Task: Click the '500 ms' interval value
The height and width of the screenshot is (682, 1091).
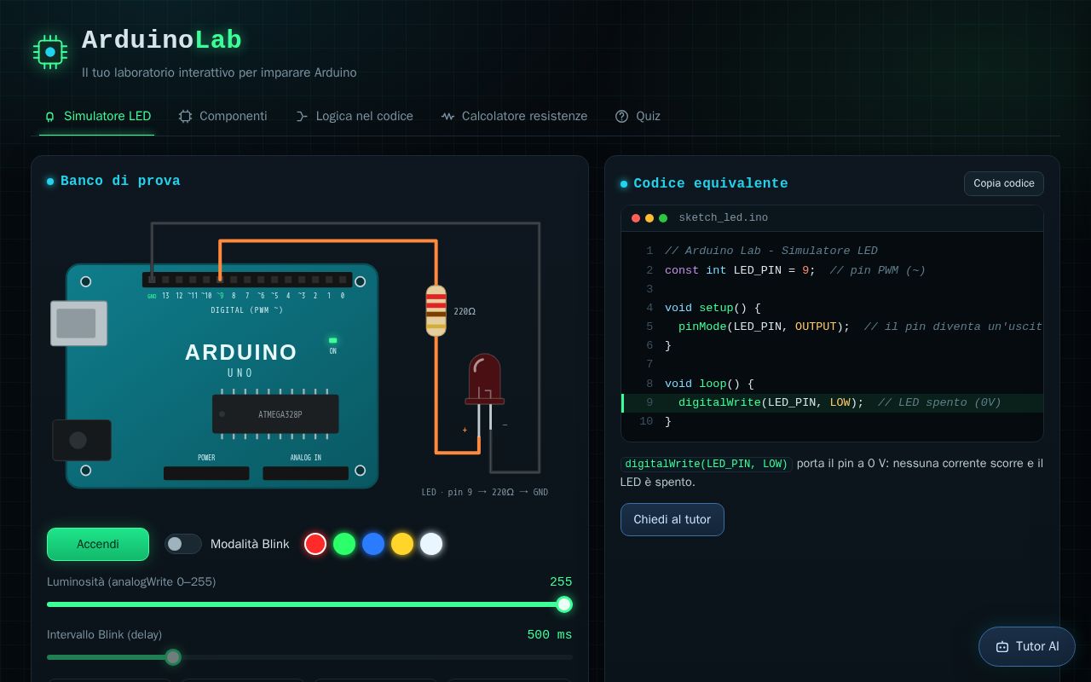Action: (x=550, y=635)
